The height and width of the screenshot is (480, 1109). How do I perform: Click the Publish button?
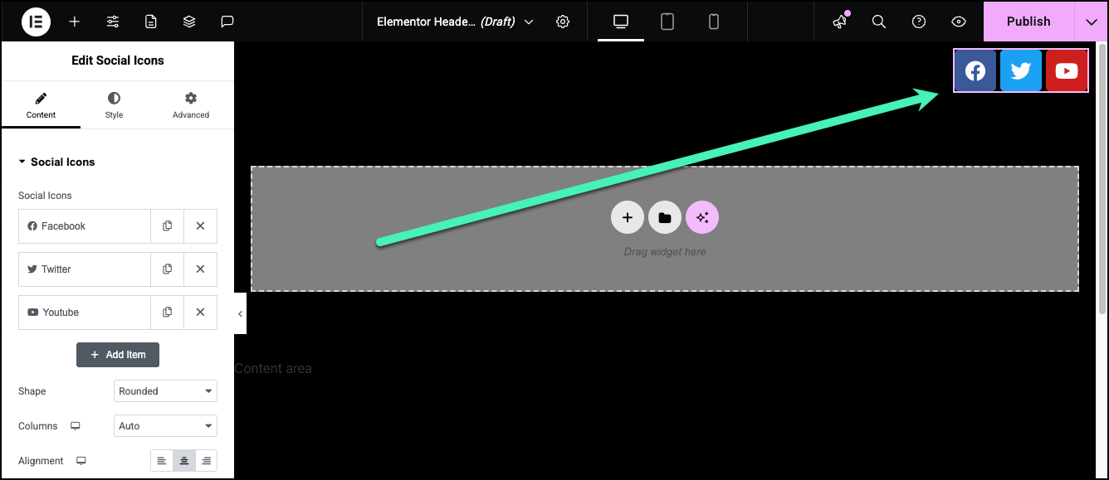point(1028,22)
